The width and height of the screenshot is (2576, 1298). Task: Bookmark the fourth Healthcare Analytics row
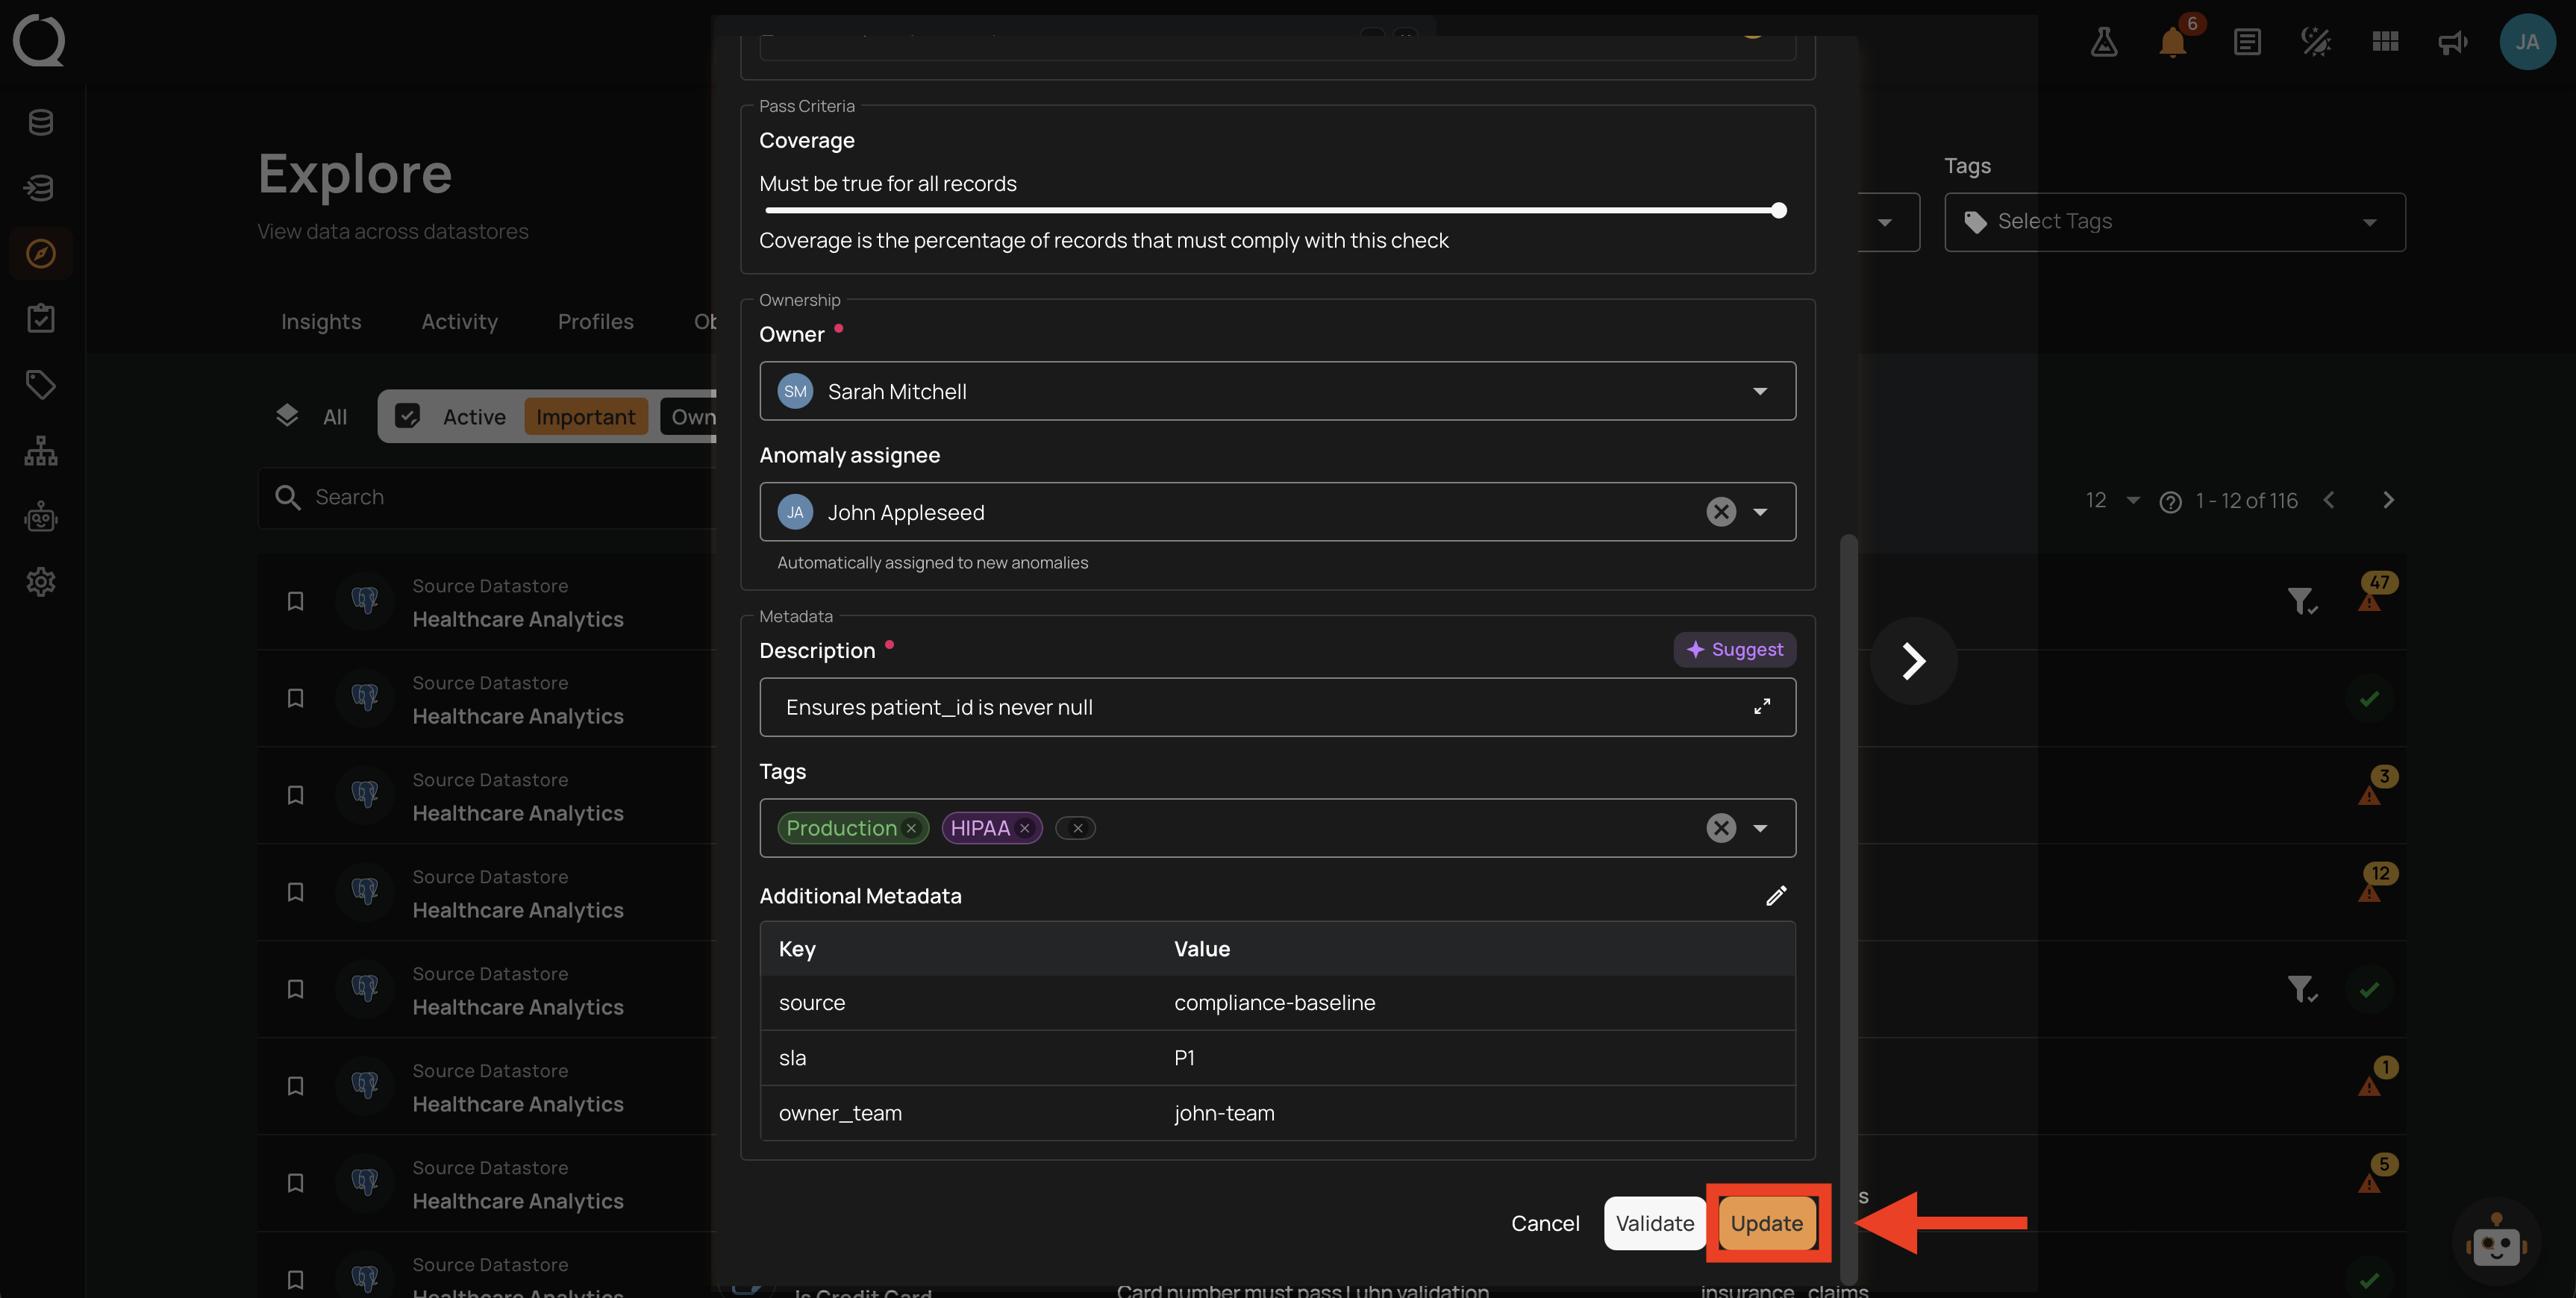tap(295, 892)
